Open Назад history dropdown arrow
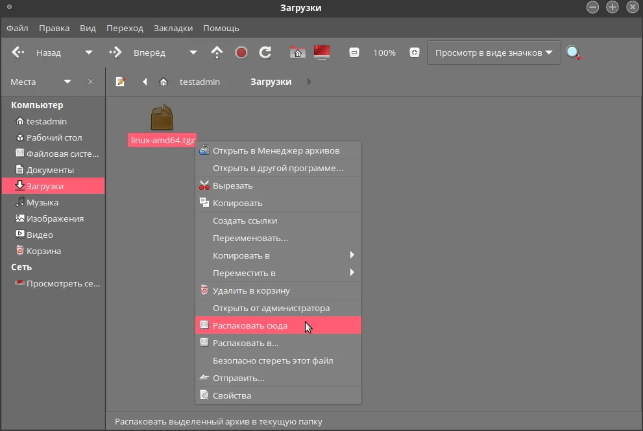The width and height of the screenshot is (643, 431). click(89, 52)
